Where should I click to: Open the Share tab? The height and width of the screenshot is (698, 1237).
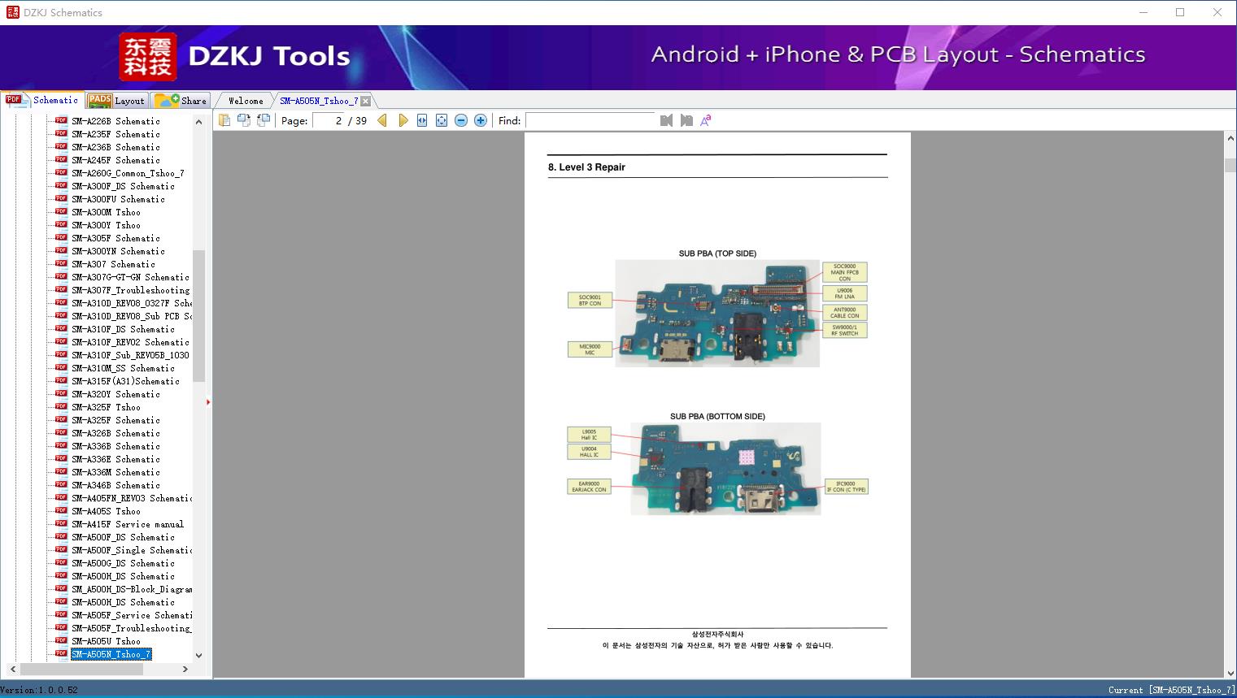tap(181, 101)
